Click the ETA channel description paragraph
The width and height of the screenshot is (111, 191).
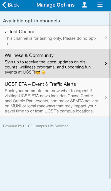51,101
